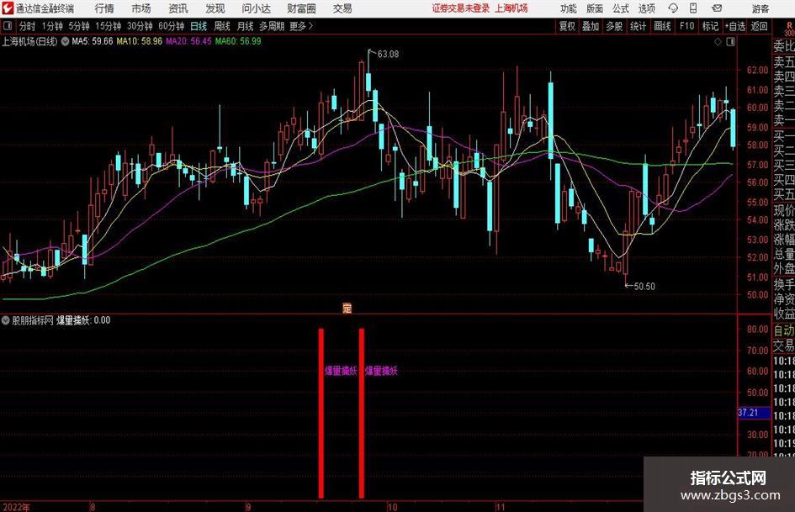Open the mail envelope icon

point(717,8)
